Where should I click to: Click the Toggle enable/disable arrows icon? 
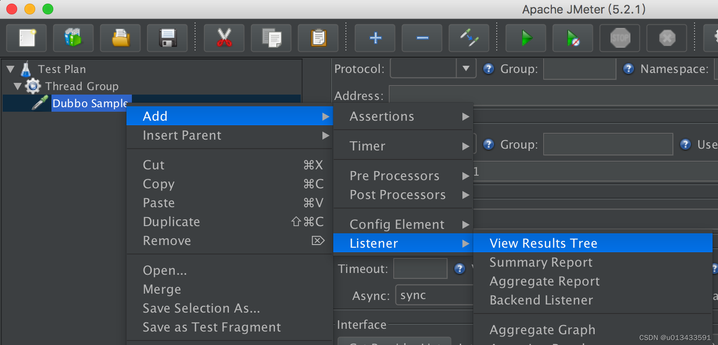(469, 38)
